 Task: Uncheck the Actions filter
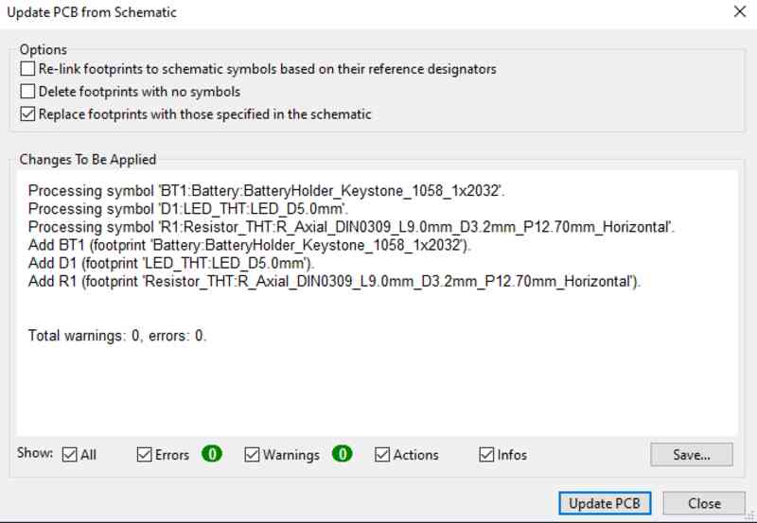382,455
